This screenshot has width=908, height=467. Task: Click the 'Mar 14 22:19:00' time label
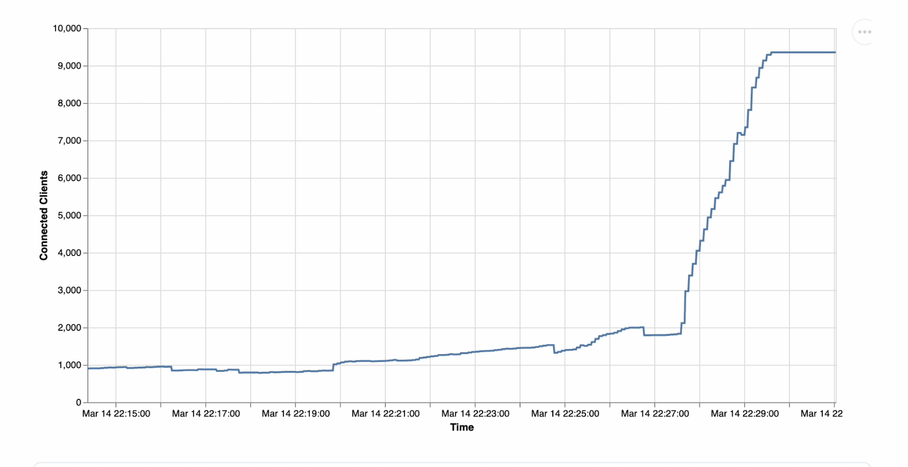pyautogui.click(x=295, y=413)
